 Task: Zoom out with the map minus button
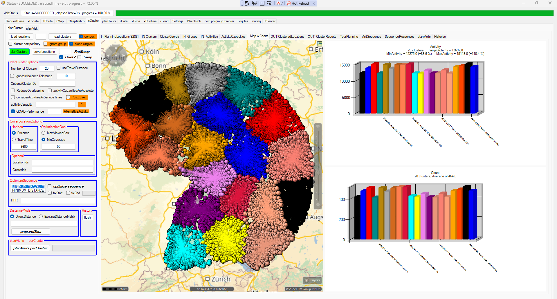click(x=318, y=205)
